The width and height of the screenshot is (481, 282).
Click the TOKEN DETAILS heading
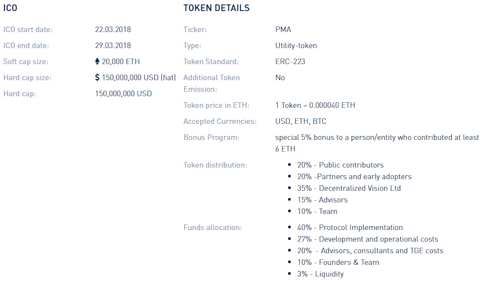coord(216,8)
